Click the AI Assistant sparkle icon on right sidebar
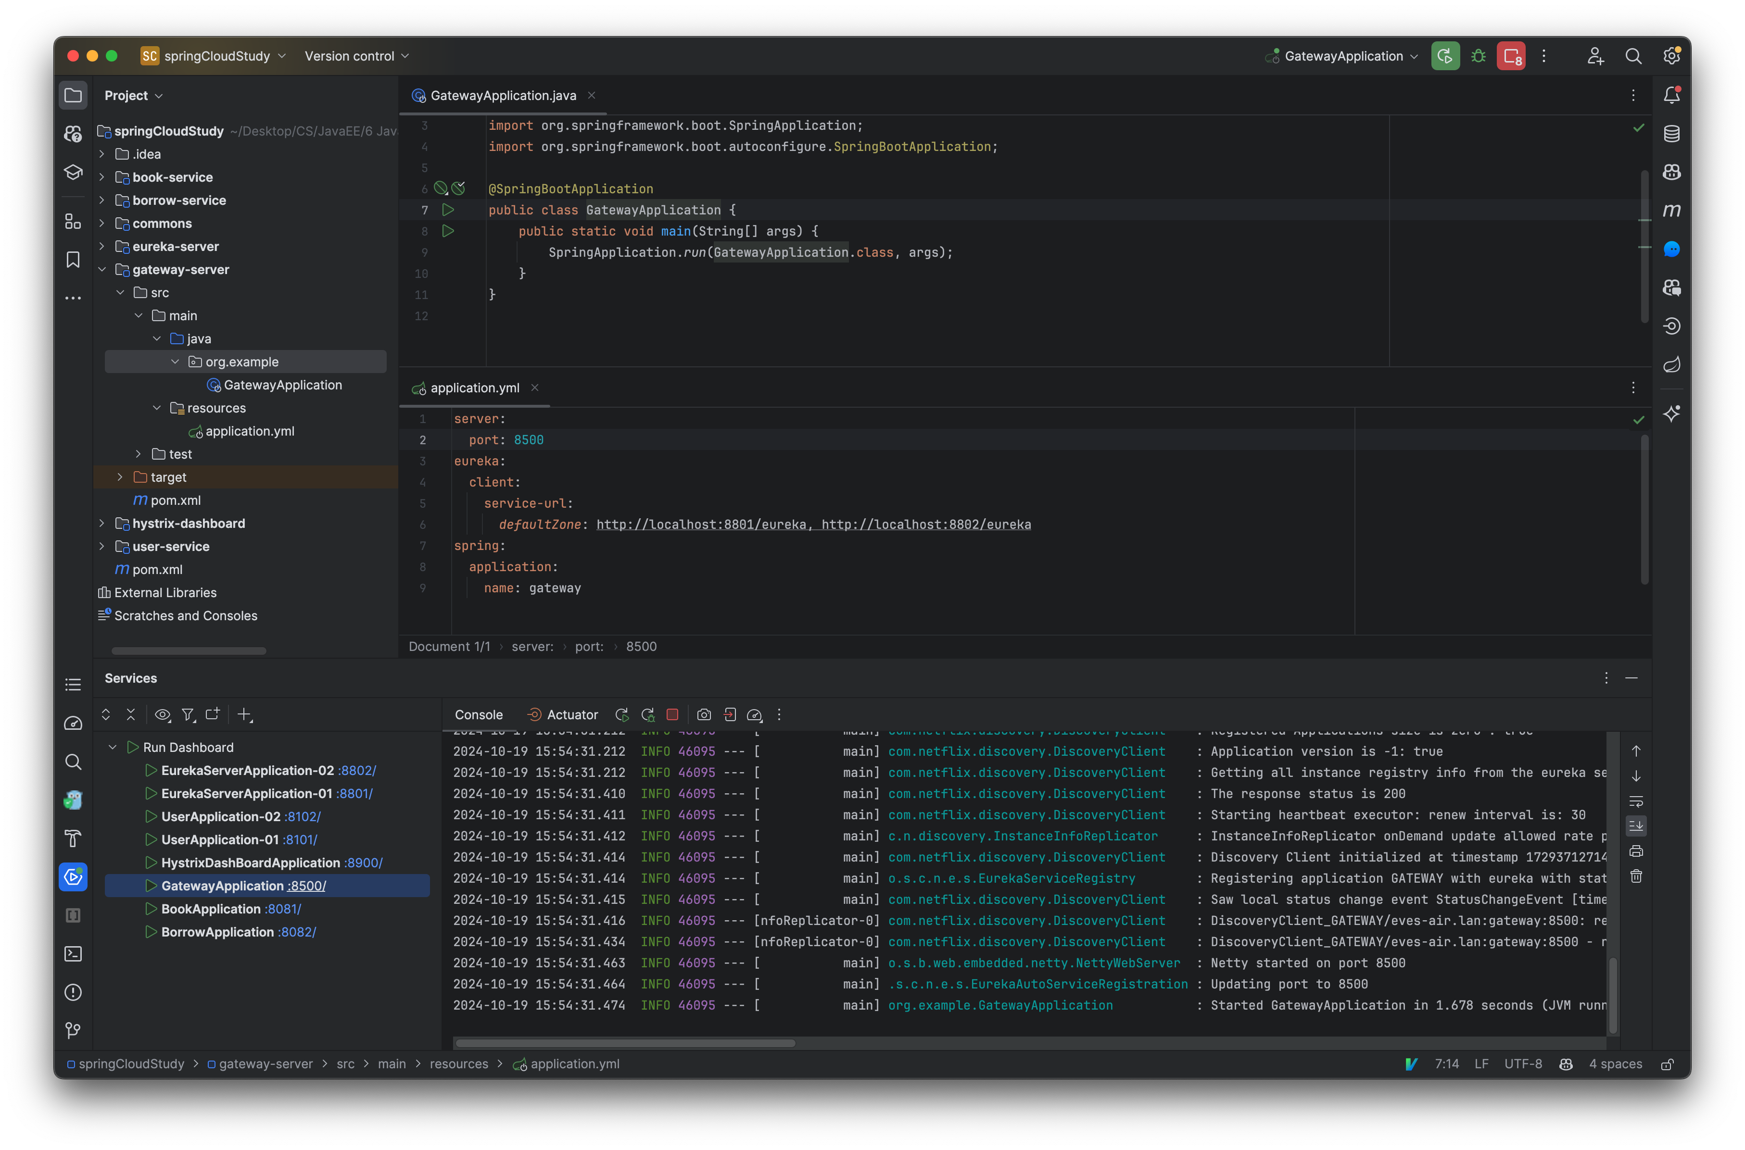 pyautogui.click(x=1672, y=414)
